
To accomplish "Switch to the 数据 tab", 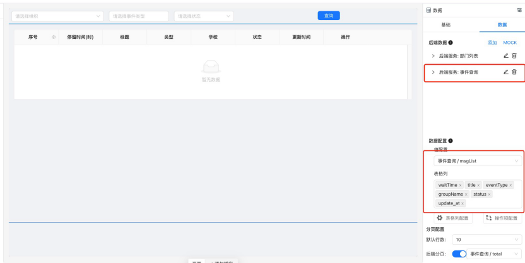I will click(x=502, y=25).
